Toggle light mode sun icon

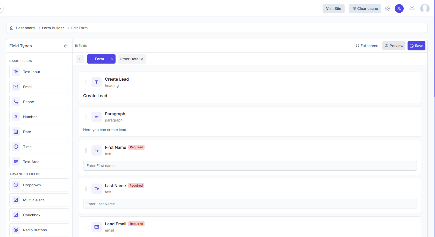coord(412,9)
